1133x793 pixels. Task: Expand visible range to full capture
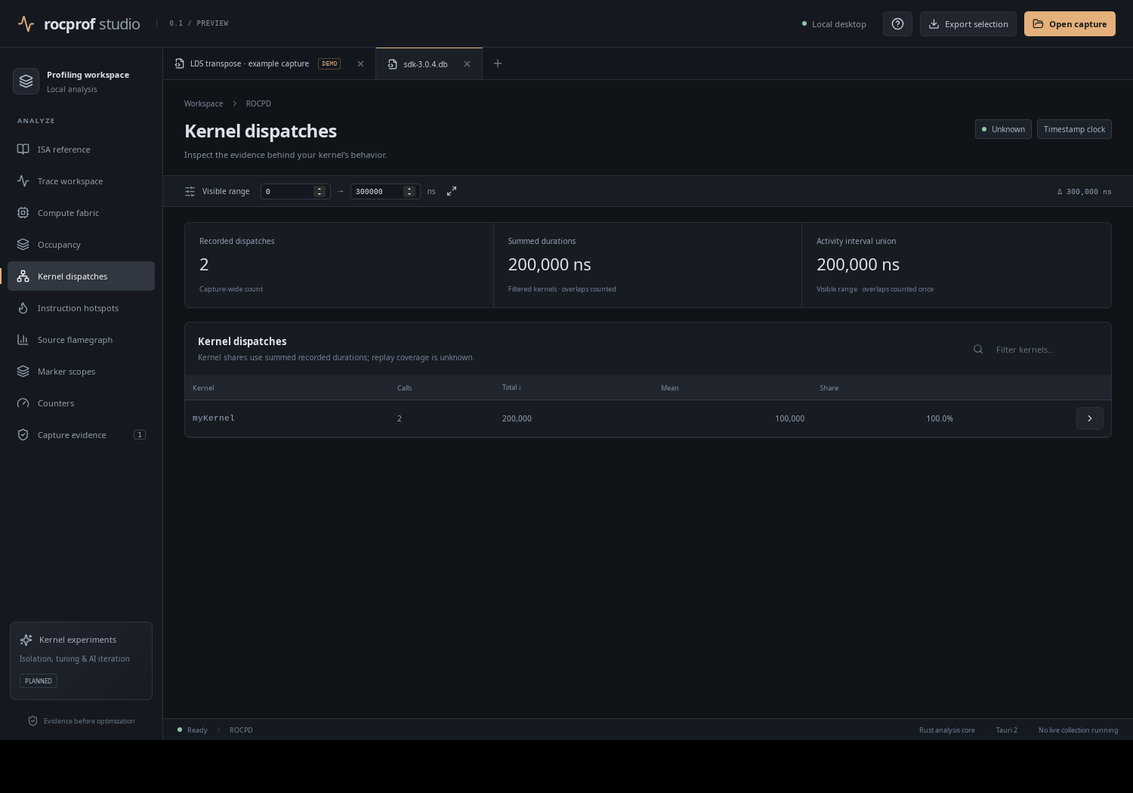pos(452,191)
